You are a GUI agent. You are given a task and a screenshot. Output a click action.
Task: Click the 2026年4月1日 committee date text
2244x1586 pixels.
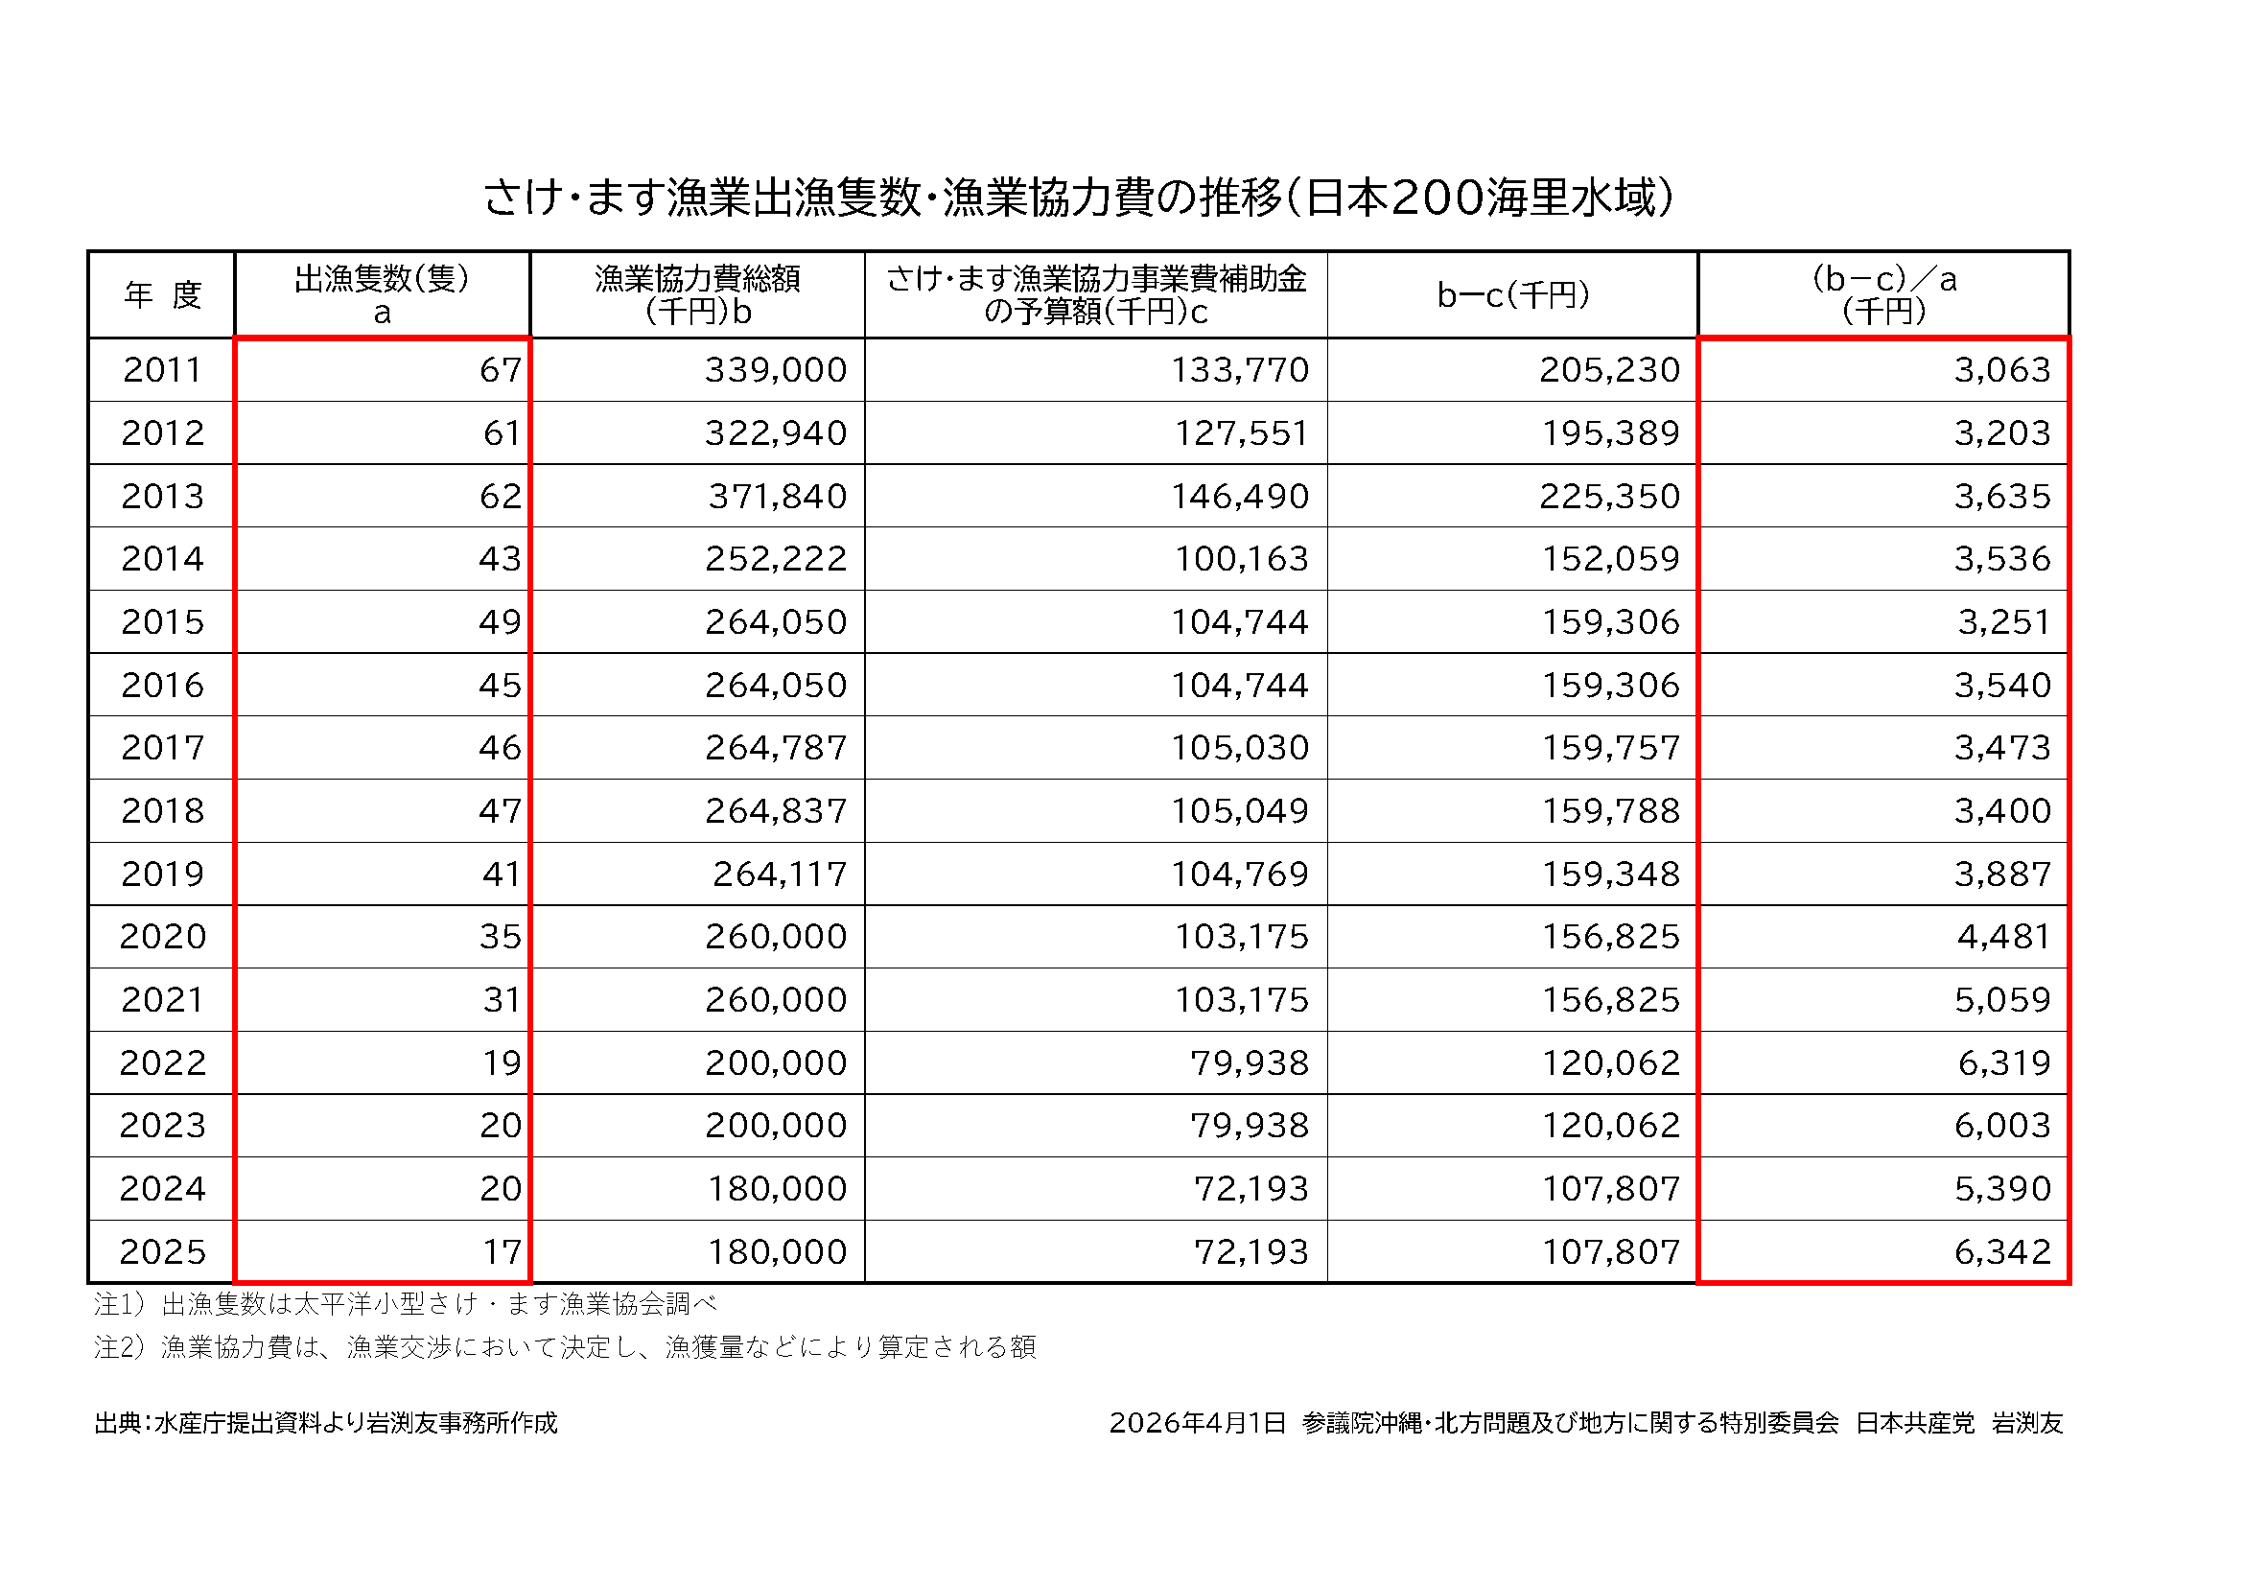[x=1196, y=1424]
